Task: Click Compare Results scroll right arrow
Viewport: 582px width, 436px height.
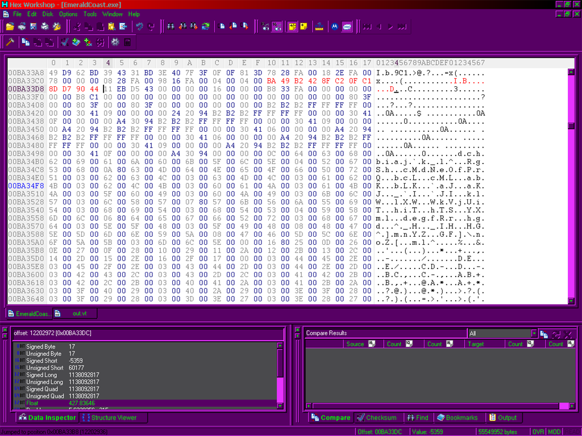Action: point(572,406)
